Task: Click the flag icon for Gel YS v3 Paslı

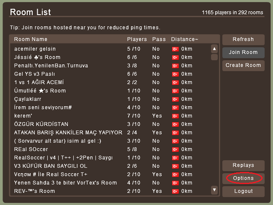Action: coord(175,74)
